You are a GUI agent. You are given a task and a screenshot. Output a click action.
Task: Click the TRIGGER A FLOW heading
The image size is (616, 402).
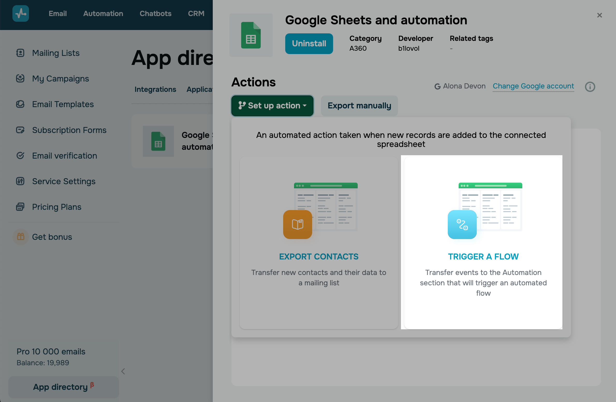pyautogui.click(x=483, y=256)
